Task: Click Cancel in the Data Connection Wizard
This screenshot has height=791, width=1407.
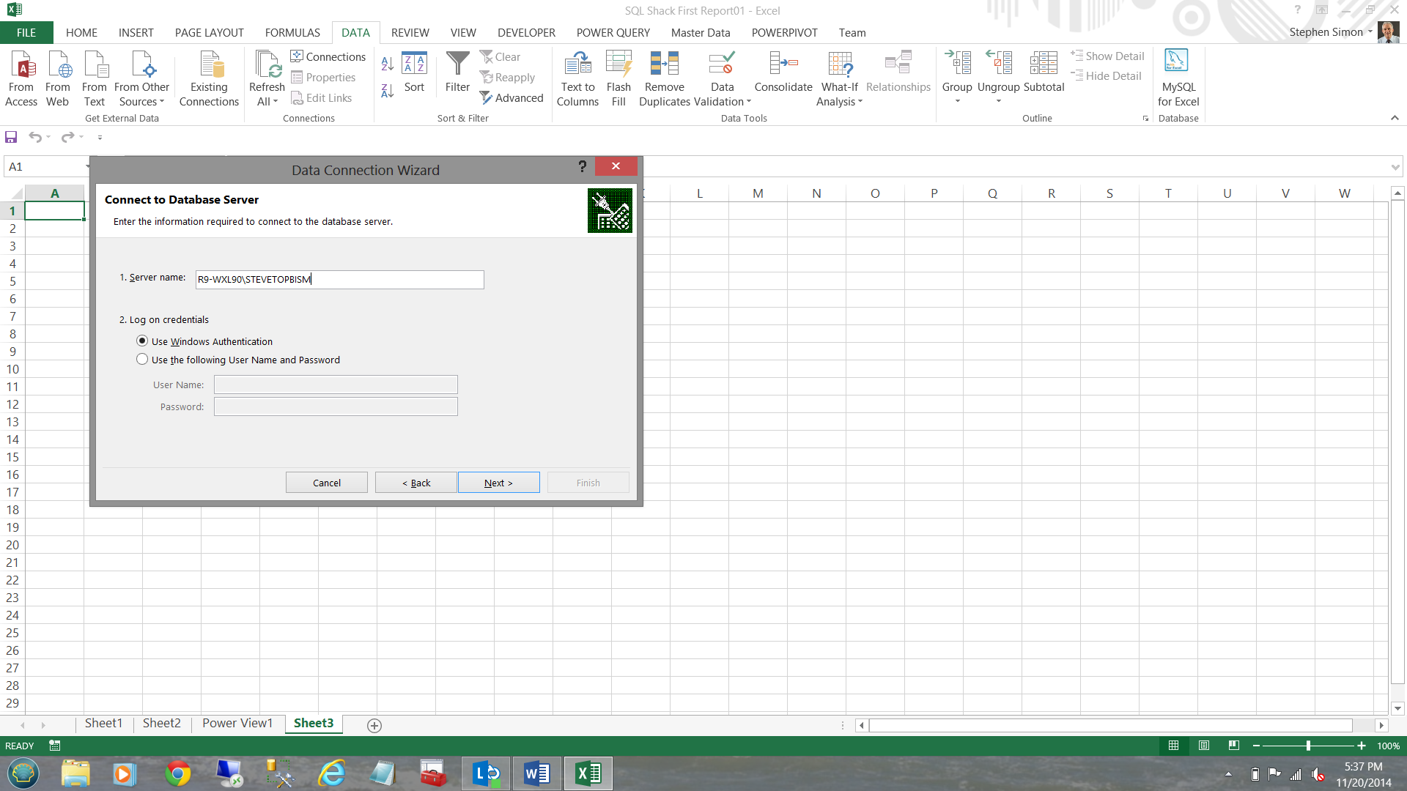Action: click(x=326, y=483)
